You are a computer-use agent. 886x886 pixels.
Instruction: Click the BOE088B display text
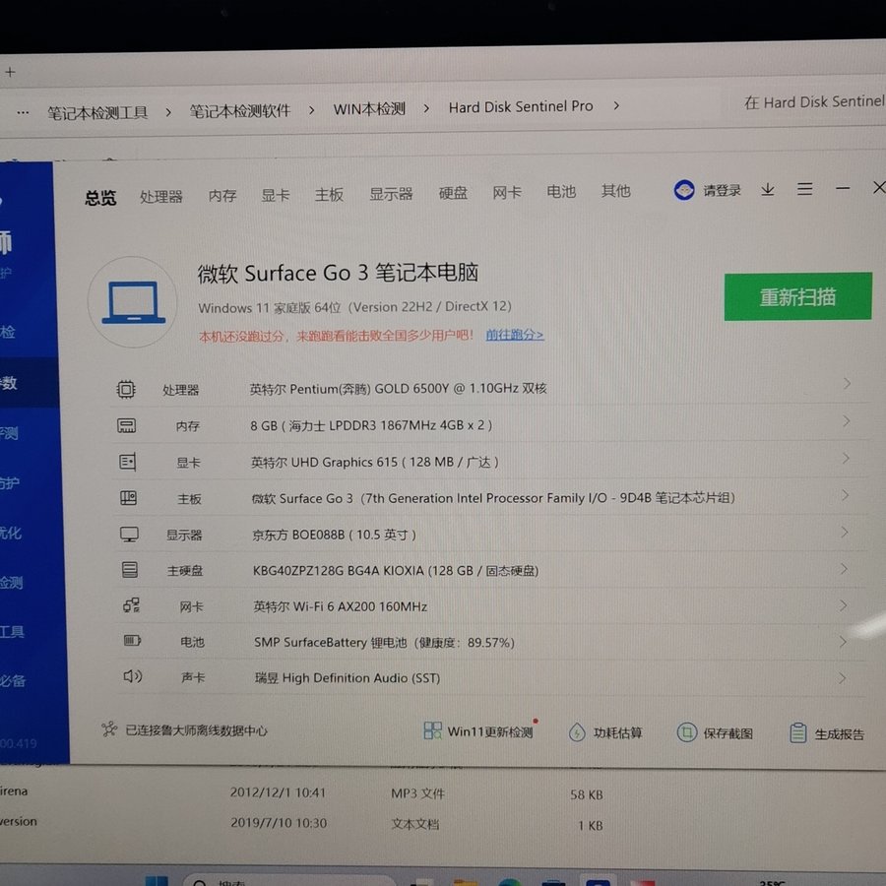tap(334, 535)
